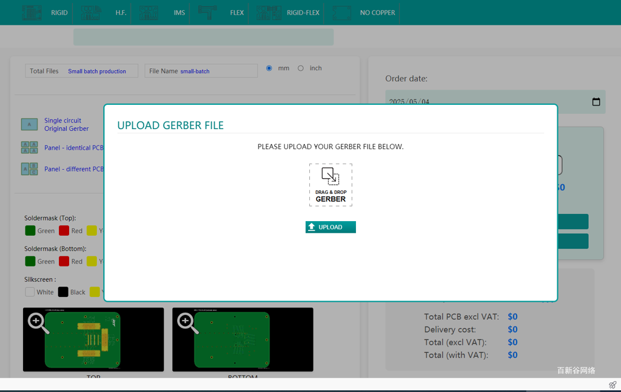
Task: Select the FLEX board icon in top bar
Action: [207, 13]
